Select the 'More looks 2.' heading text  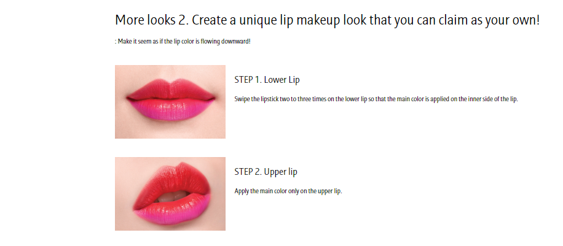point(152,20)
